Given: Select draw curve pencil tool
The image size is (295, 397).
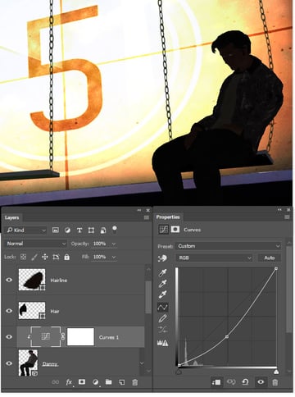Looking at the screenshot, I should (x=163, y=318).
